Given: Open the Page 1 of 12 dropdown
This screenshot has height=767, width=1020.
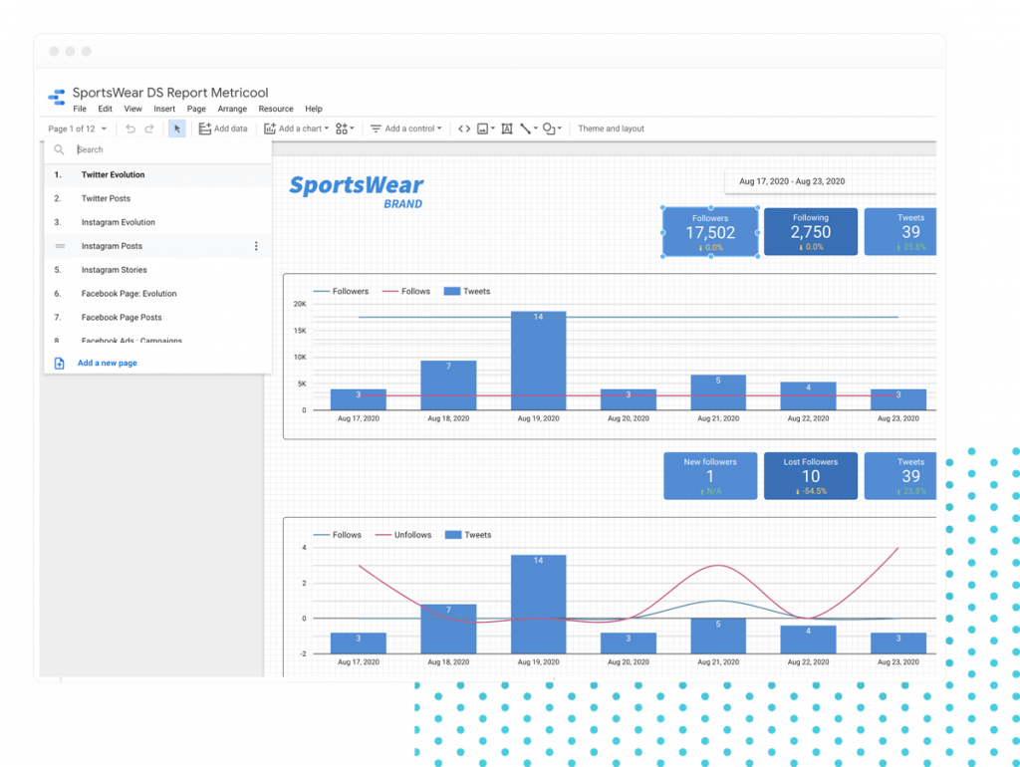Looking at the screenshot, I should (78, 128).
